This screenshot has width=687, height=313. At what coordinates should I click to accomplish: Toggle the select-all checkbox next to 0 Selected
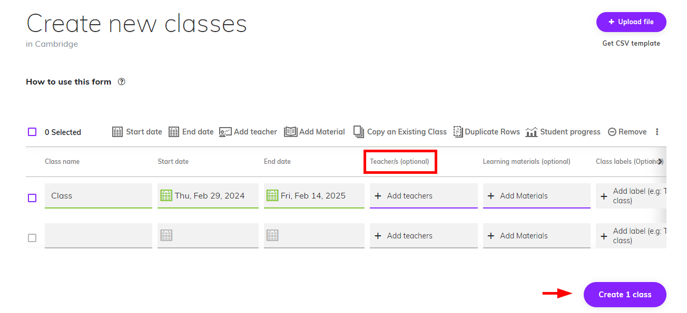32,132
